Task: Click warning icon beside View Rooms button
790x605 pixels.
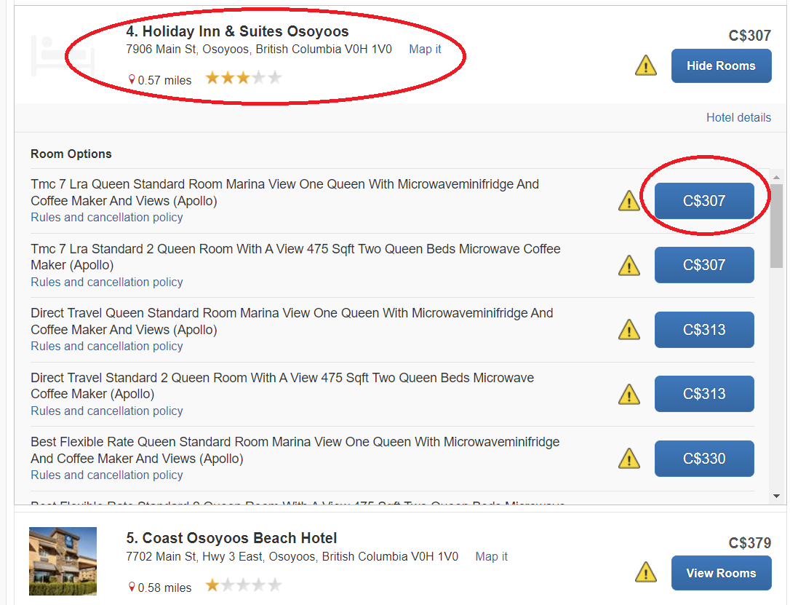Action: (x=646, y=573)
